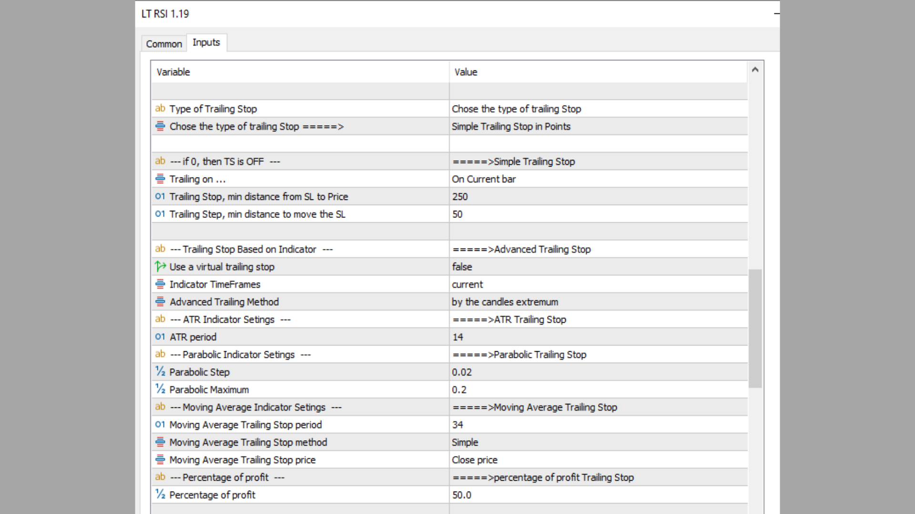Edit the Trailing Stop min distance value 250
The width and height of the screenshot is (915, 514).
(598, 197)
